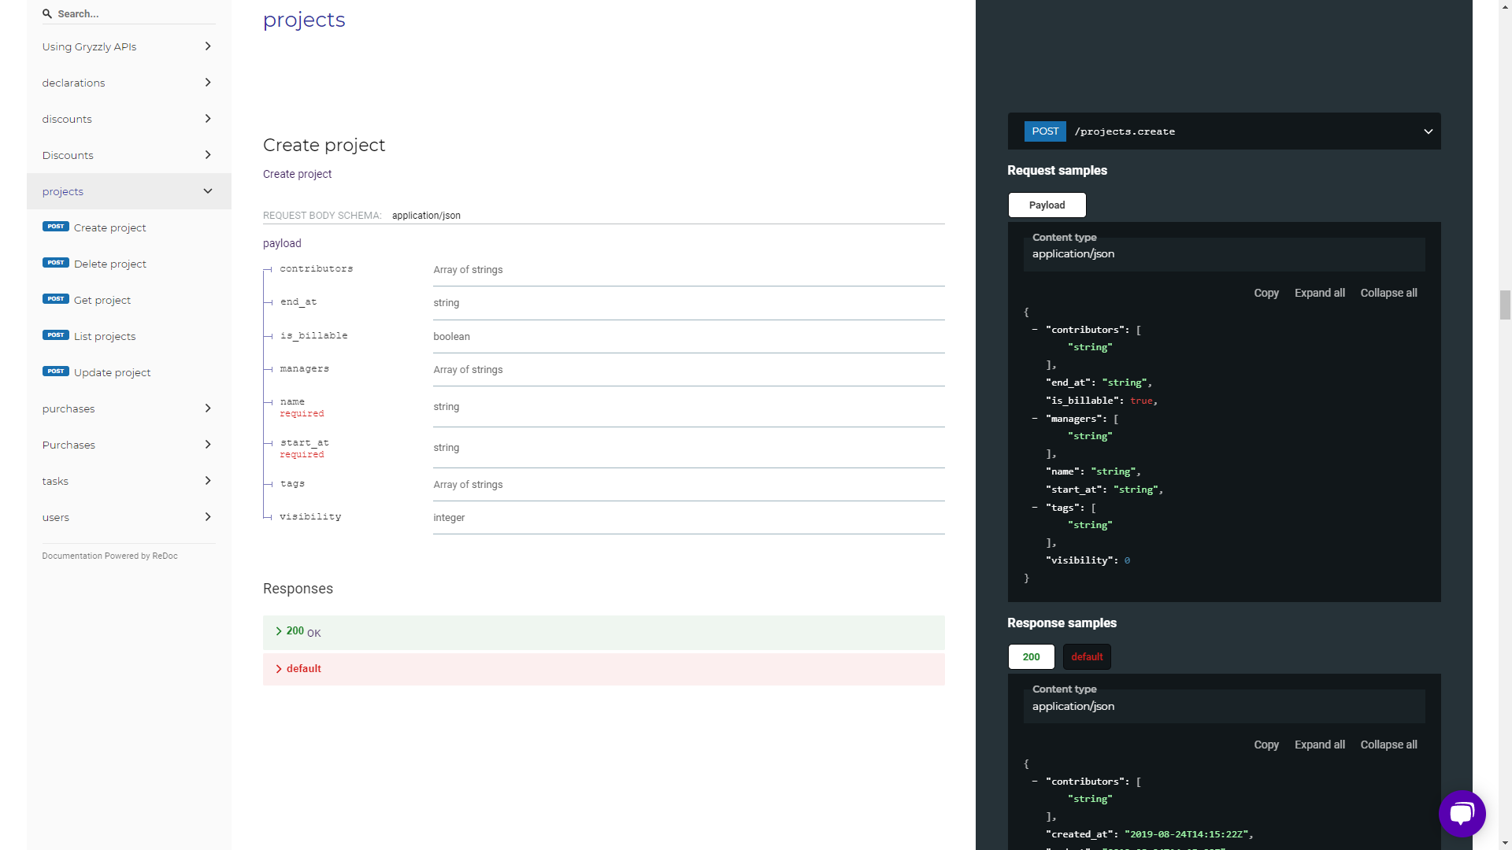Click the scrollbar down arrow

point(1505,844)
